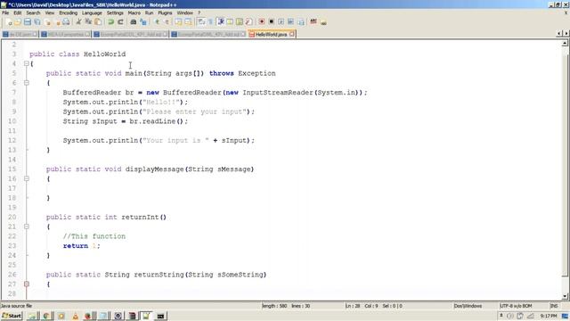Click the Save All toolbar icon
The height and width of the screenshot is (321, 570).
point(37,22)
